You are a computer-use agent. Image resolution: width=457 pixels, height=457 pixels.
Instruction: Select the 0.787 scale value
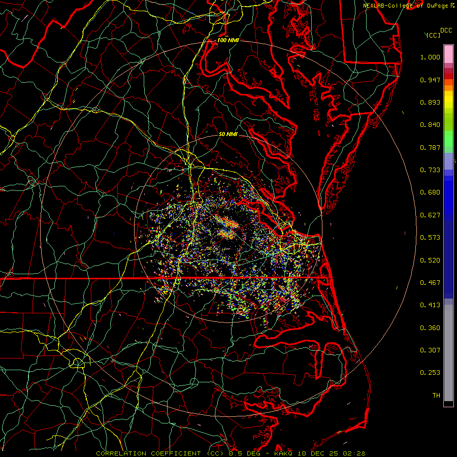430,147
